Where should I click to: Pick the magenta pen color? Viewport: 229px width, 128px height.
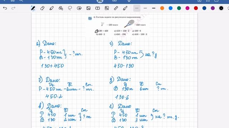coord(187,8)
